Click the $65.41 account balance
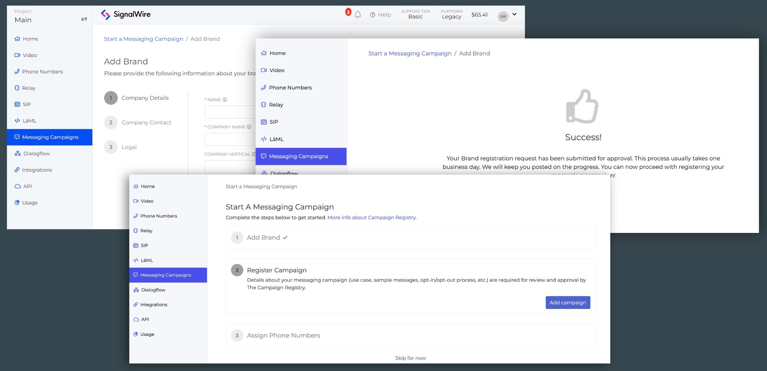The width and height of the screenshot is (767, 371). (x=479, y=15)
